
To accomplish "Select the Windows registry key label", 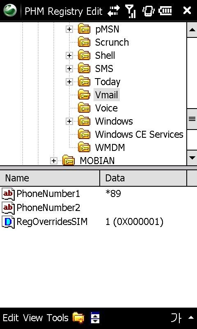I will (114, 121).
